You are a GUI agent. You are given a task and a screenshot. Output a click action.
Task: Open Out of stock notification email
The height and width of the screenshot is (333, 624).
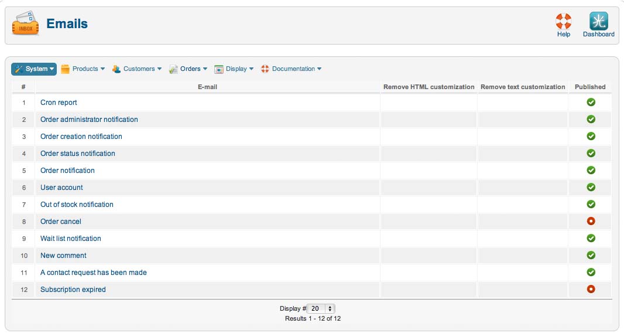pyautogui.click(x=77, y=205)
